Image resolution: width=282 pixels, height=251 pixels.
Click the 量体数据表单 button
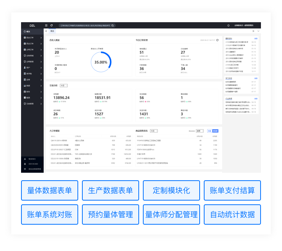coord(50,190)
